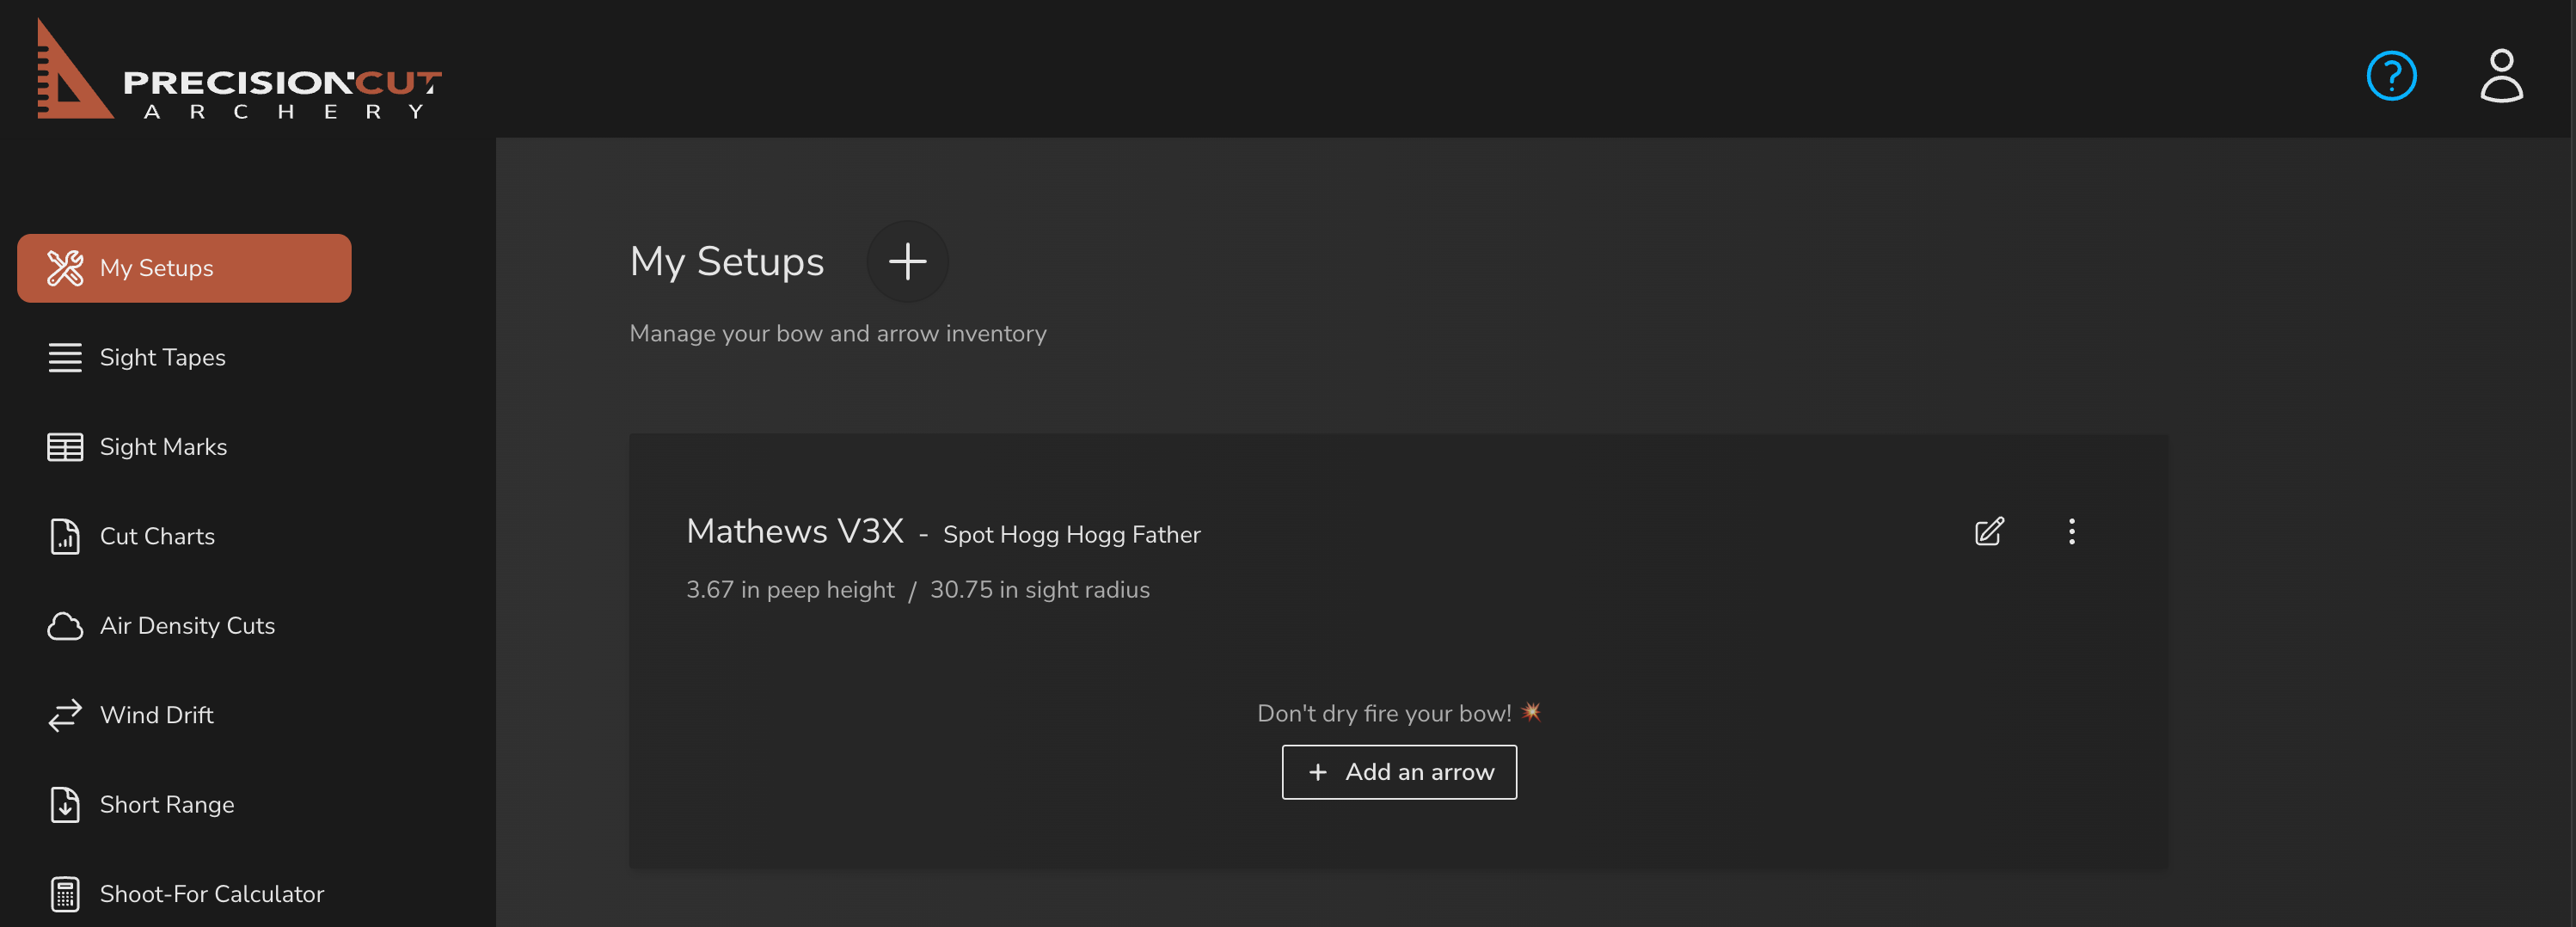Open Cut Charts from sidebar
2576x927 pixels.
184,536
